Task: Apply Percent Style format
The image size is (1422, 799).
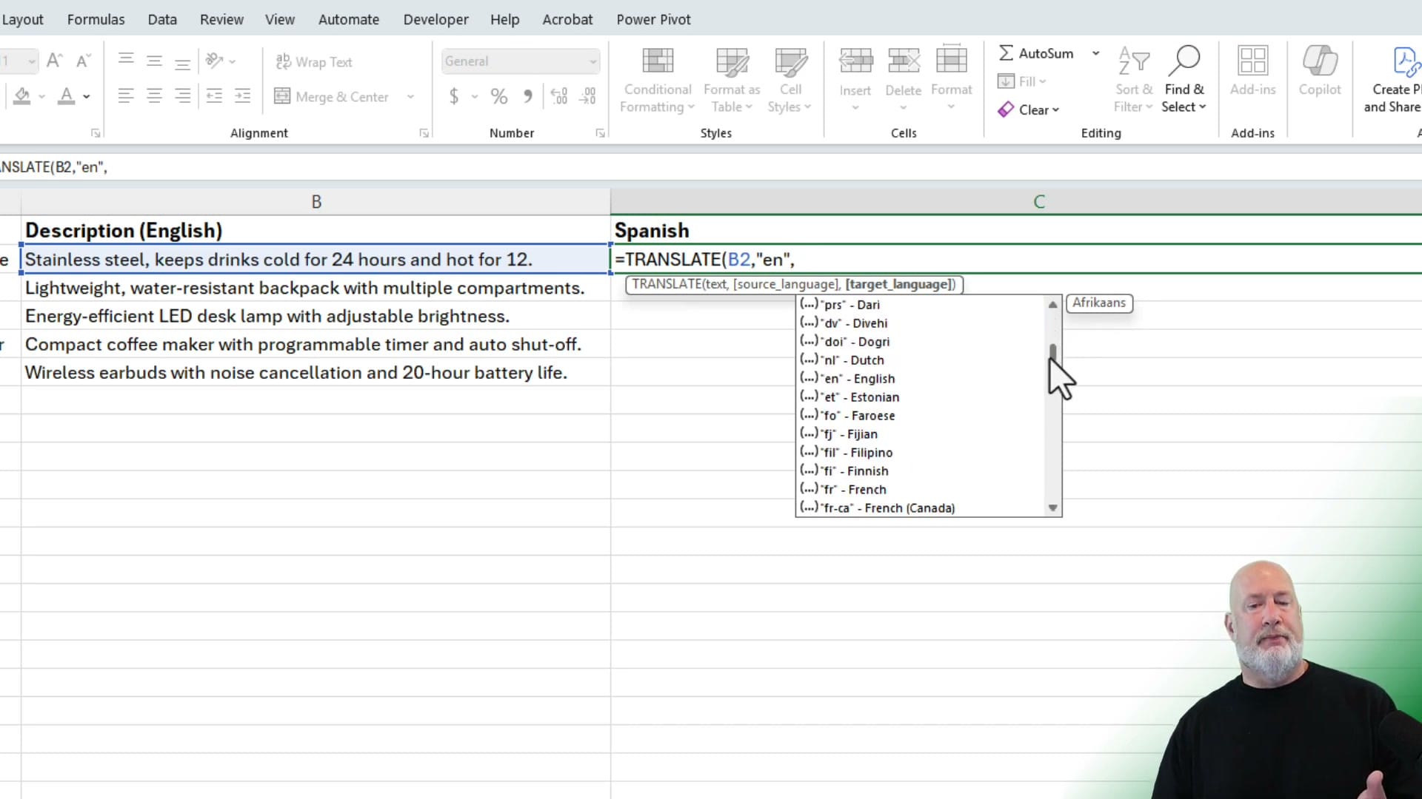Action: [498, 96]
